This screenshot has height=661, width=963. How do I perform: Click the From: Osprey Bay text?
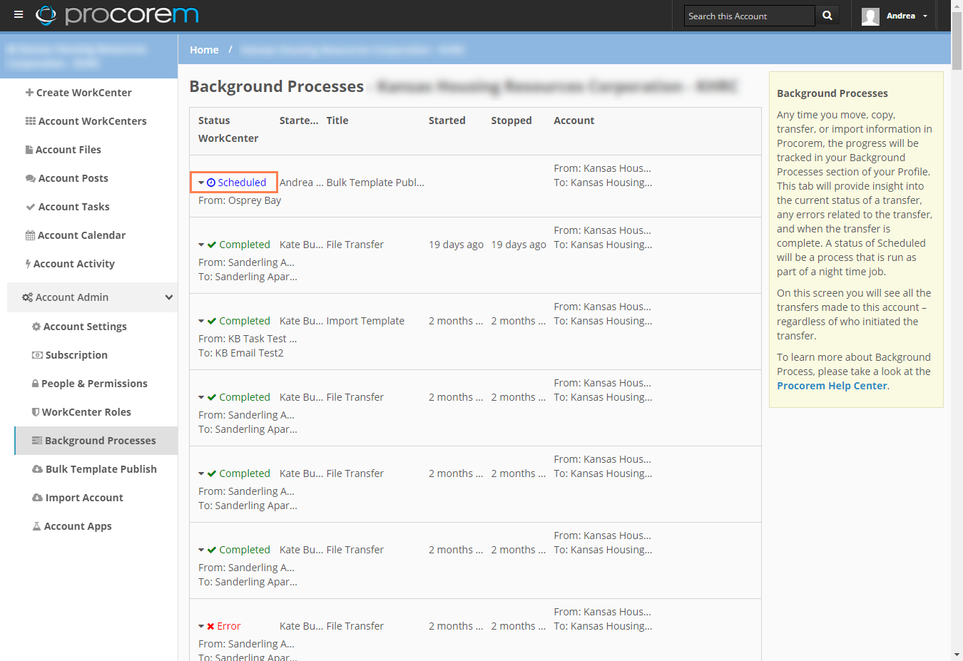(240, 200)
